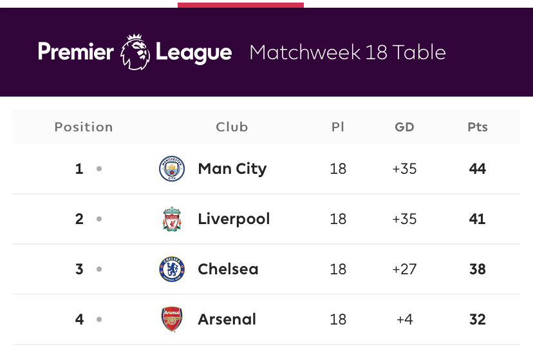Click the Pts column header
This screenshot has height=349, width=533.
tap(478, 127)
